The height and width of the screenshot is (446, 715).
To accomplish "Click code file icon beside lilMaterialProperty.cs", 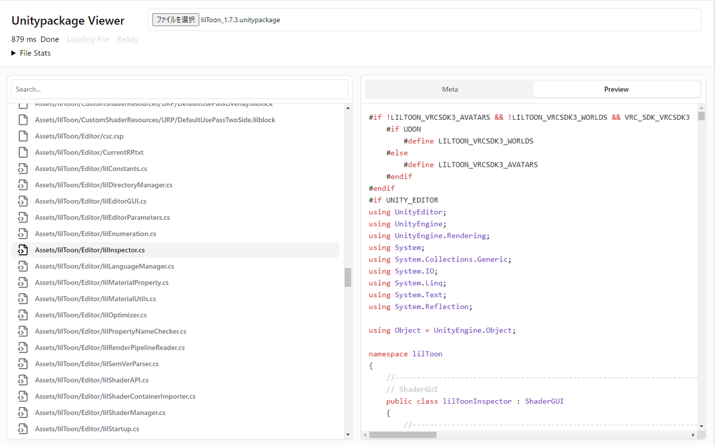I will [x=23, y=282].
